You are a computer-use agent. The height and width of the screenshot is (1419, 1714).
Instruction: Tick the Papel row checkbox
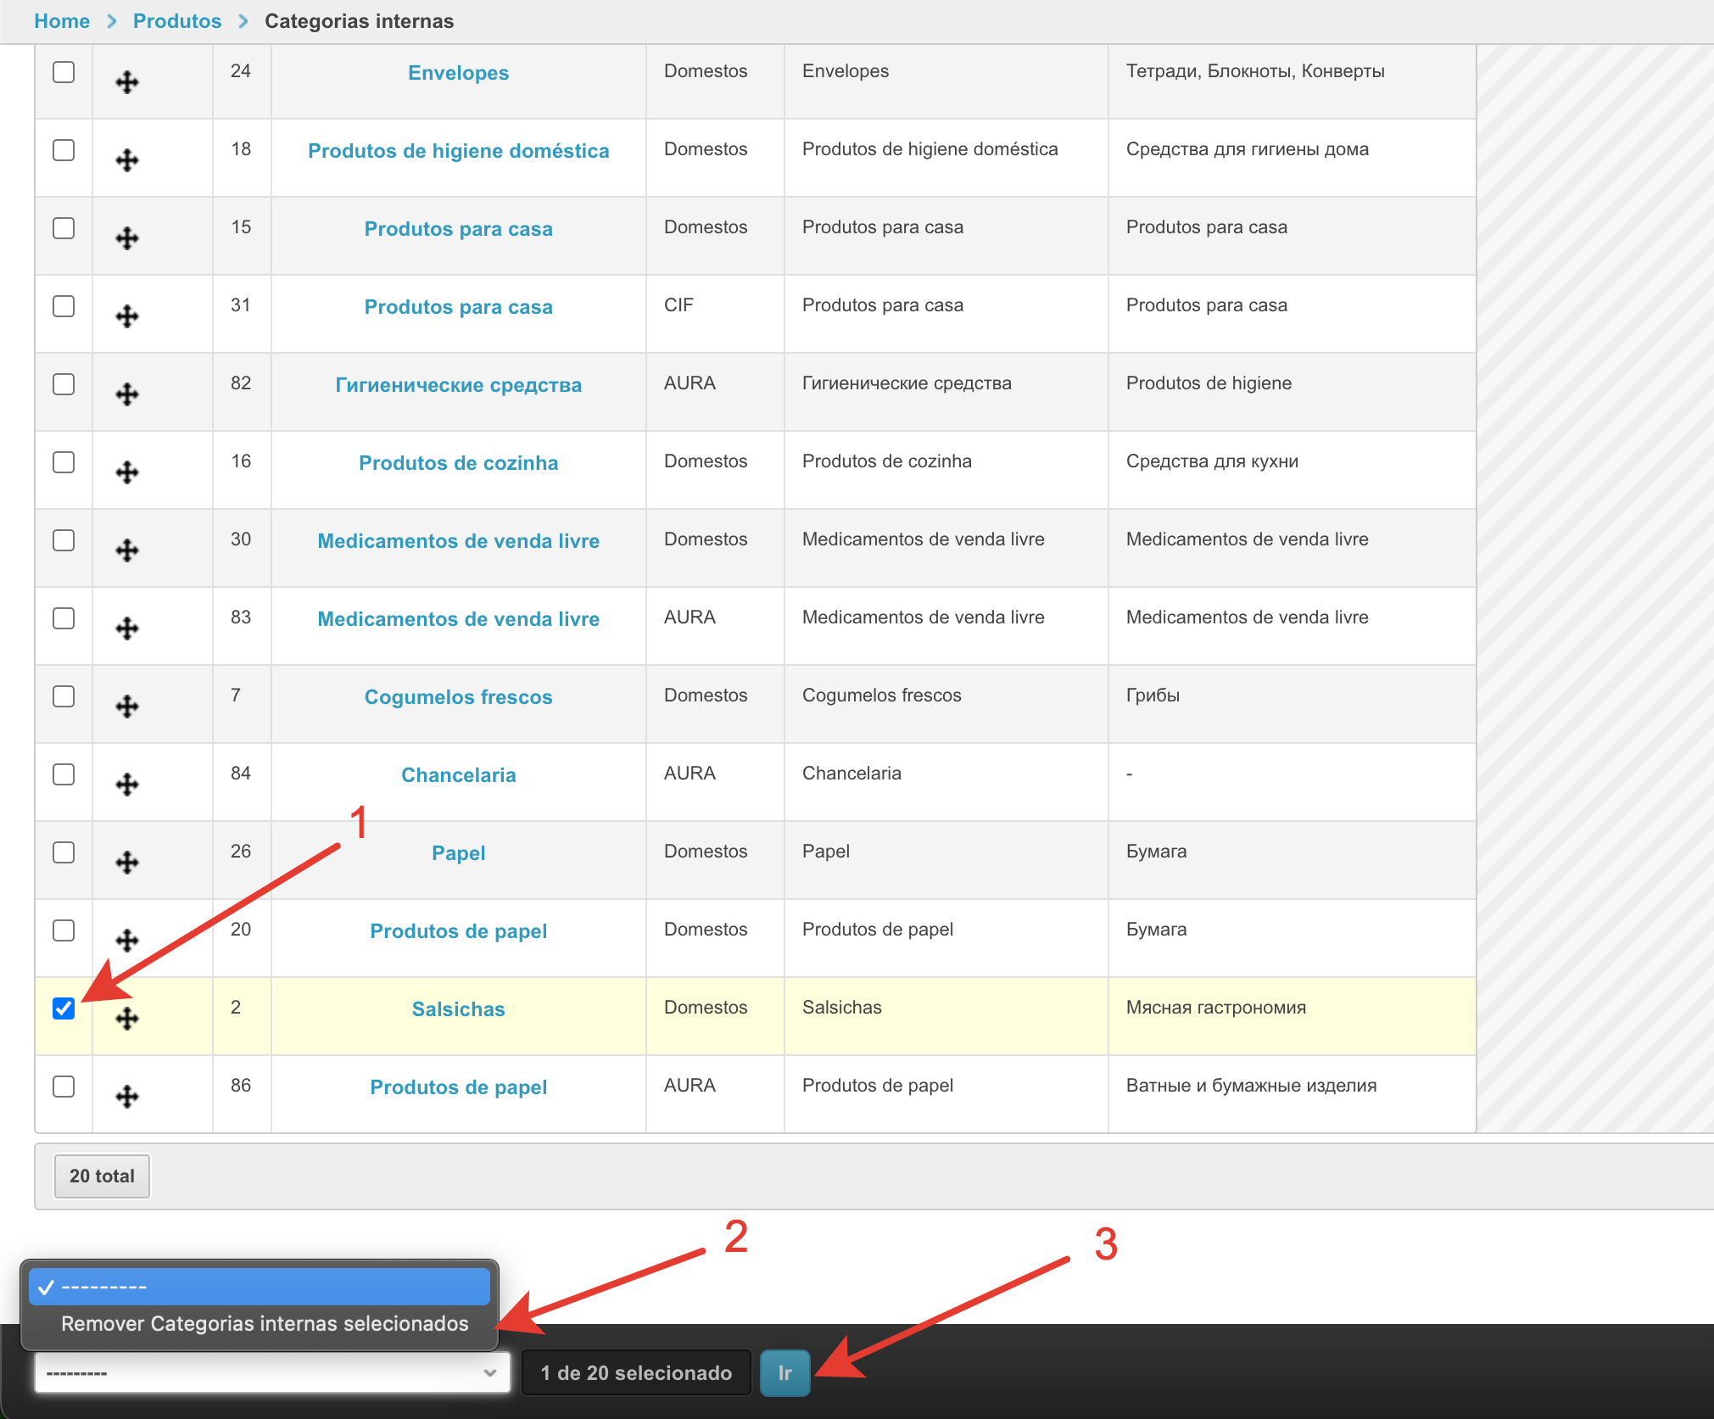tap(64, 852)
